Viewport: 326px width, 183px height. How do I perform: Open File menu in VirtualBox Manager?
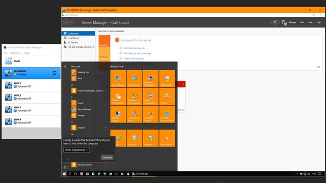(x=5, y=53)
